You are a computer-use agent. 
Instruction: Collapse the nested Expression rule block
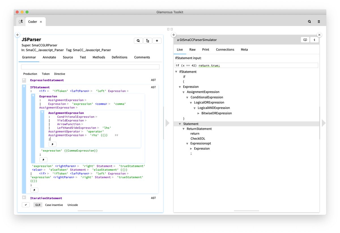[33, 96]
